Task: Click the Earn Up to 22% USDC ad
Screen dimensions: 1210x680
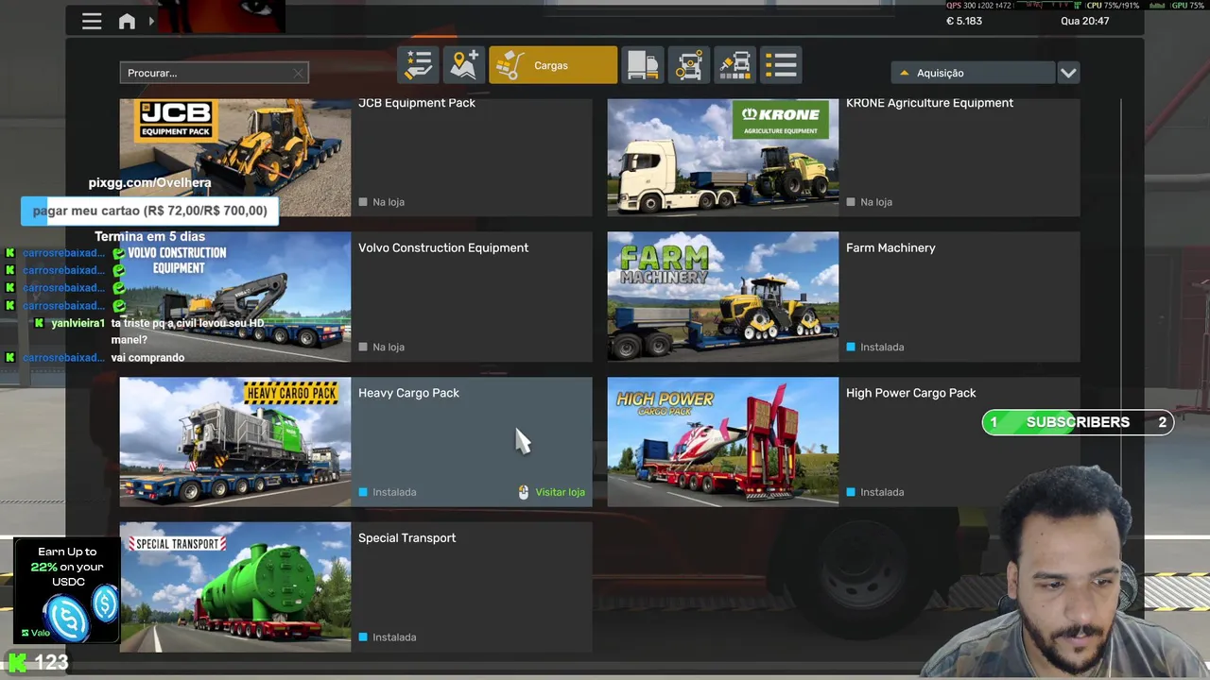Action: point(66,590)
